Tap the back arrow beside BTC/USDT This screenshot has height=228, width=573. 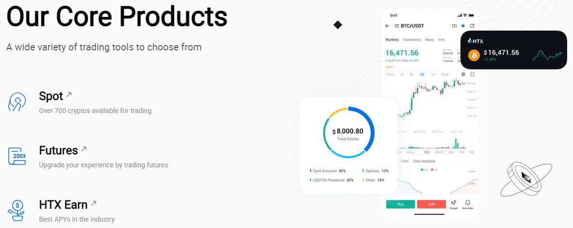387,26
